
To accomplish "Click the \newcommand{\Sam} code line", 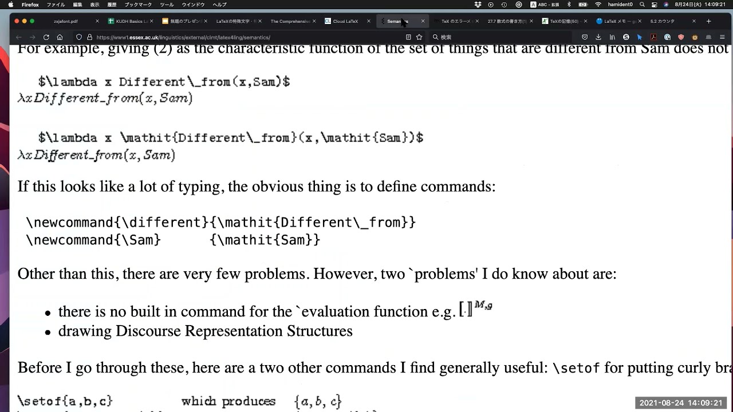I will tap(174, 240).
